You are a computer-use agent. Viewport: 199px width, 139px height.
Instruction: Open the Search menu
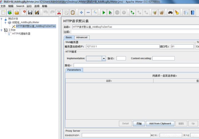pyautogui.click(x=20, y=6)
